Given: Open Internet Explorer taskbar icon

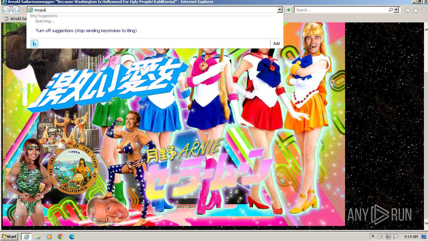Looking at the screenshot, I should click(26, 237).
